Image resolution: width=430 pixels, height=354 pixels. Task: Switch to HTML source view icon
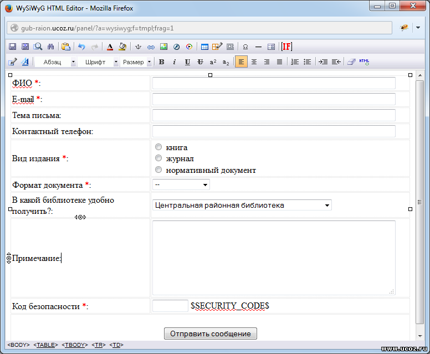364,62
